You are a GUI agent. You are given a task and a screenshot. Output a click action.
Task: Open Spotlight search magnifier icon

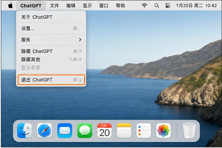point(157,6)
